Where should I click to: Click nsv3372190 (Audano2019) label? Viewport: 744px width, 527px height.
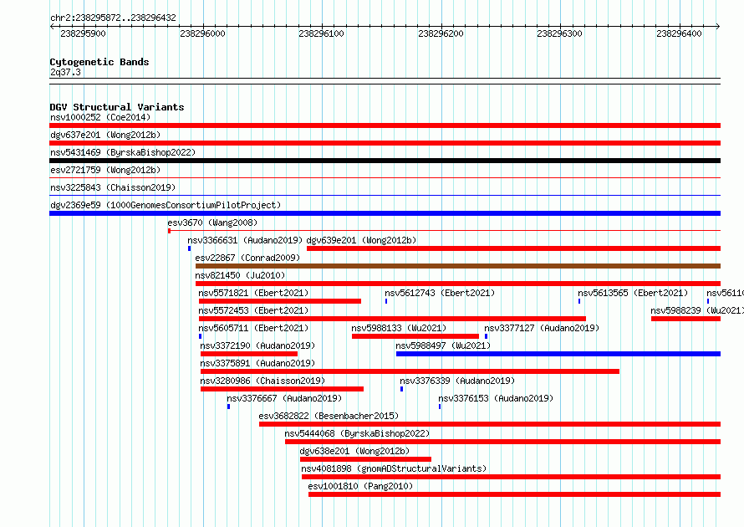coord(257,345)
